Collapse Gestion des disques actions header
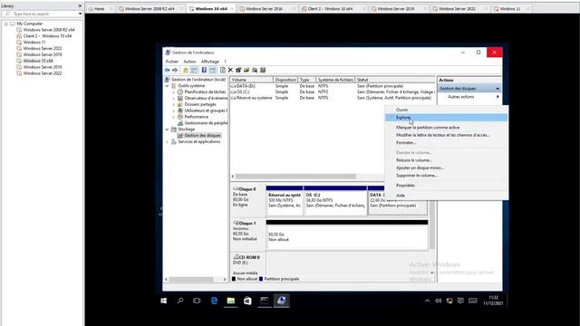This screenshot has height=326, width=580. point(498,89)
